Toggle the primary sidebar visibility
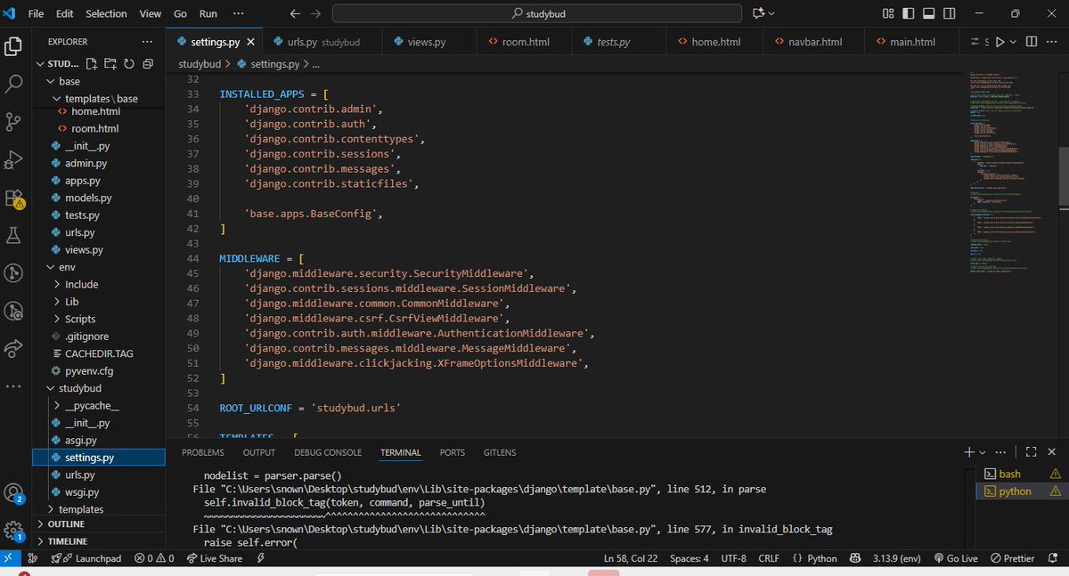Screen dimensions: 1069x576 point(907,13)
